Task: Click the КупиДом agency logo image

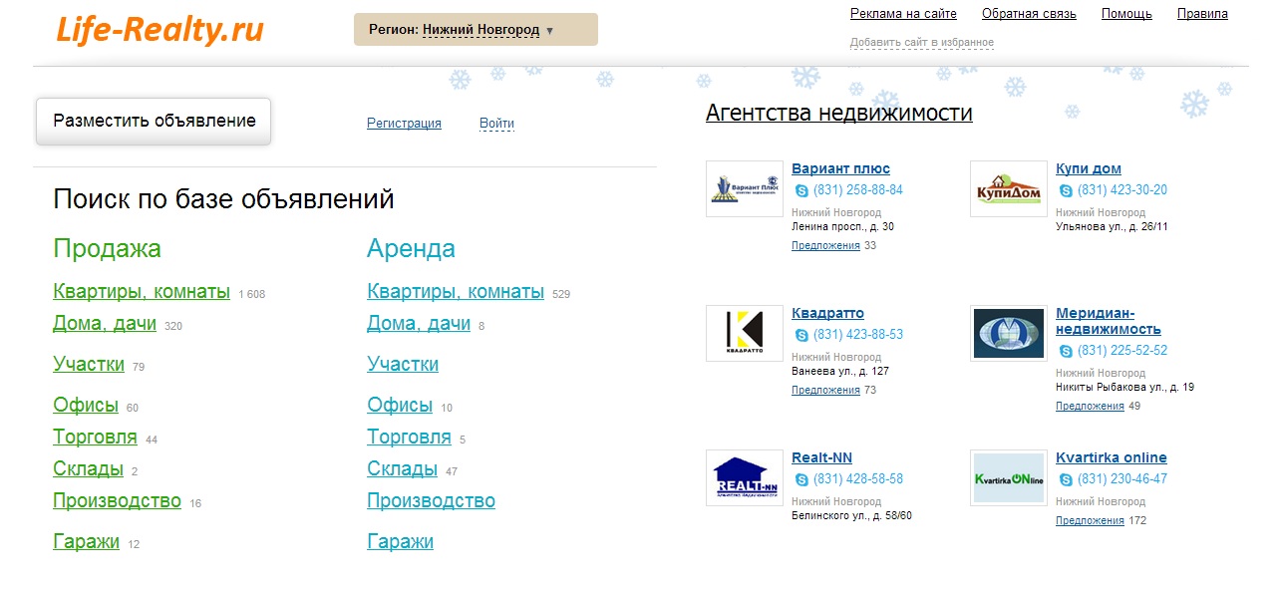Action: 1008,188
